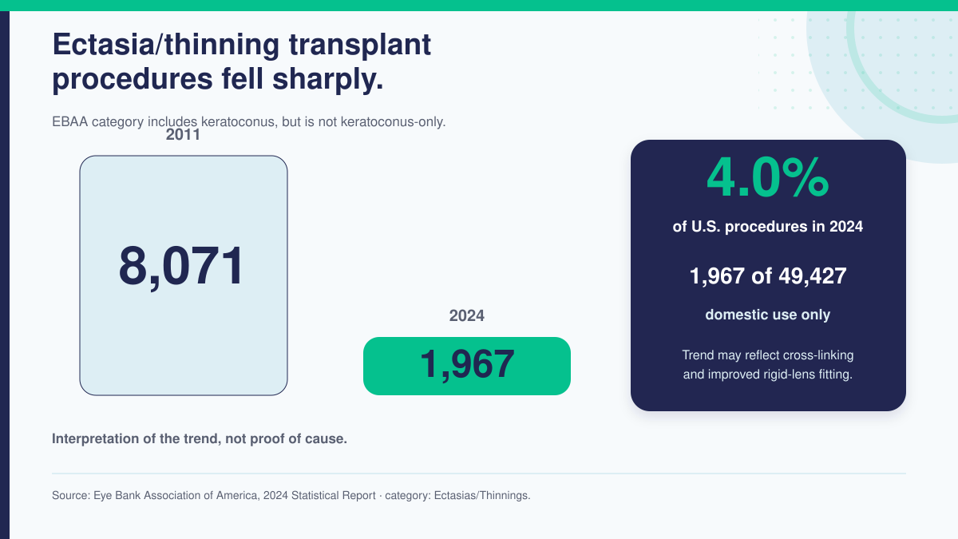Screen dimensions: 958x539
Task: Click the 2024 year label
Action: click(x=467, y=315)
